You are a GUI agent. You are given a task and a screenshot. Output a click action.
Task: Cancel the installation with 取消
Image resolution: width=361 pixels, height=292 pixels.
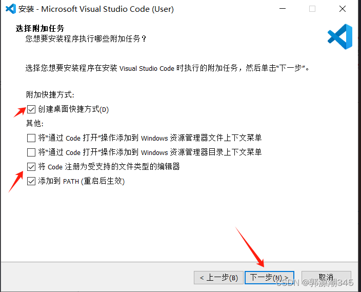pyautogui.click(x=326, y=278)
